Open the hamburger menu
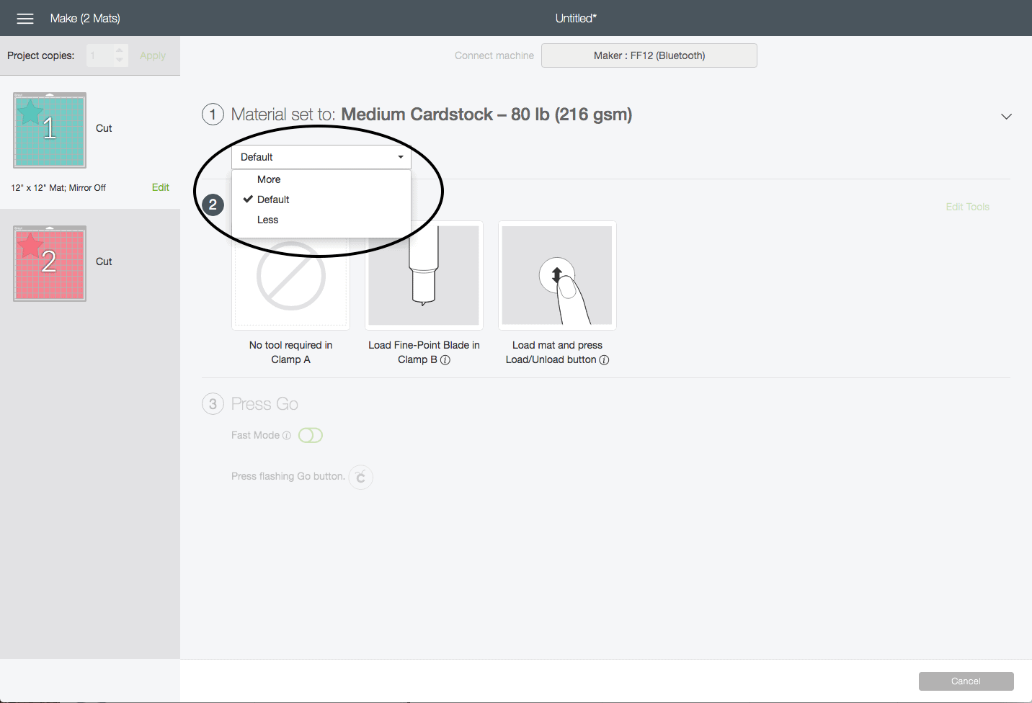The width and height of the screenshot is (1032, 703). pyautogui.click(x=25, y=19)
